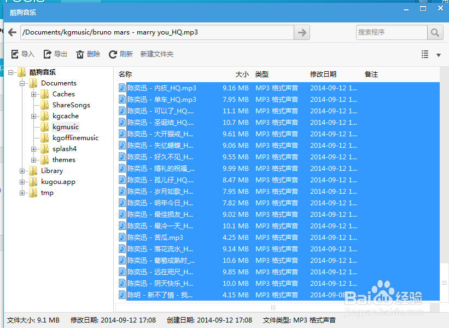
Task: Maximize the 酷狗音乐 window
Action: coord(423,9)
